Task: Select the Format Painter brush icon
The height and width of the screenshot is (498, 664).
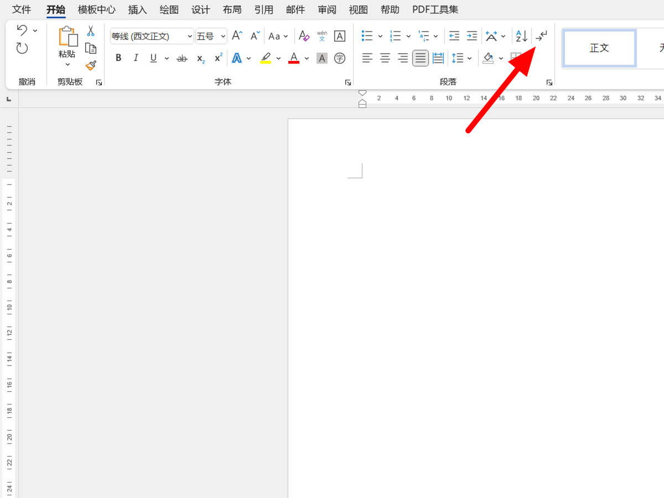Action: pos(91,65)
